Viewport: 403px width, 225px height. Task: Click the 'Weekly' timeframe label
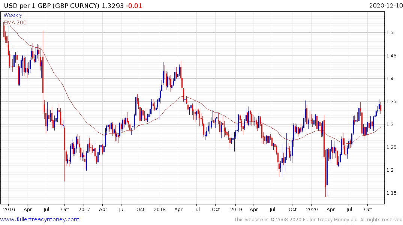[13, 15]
